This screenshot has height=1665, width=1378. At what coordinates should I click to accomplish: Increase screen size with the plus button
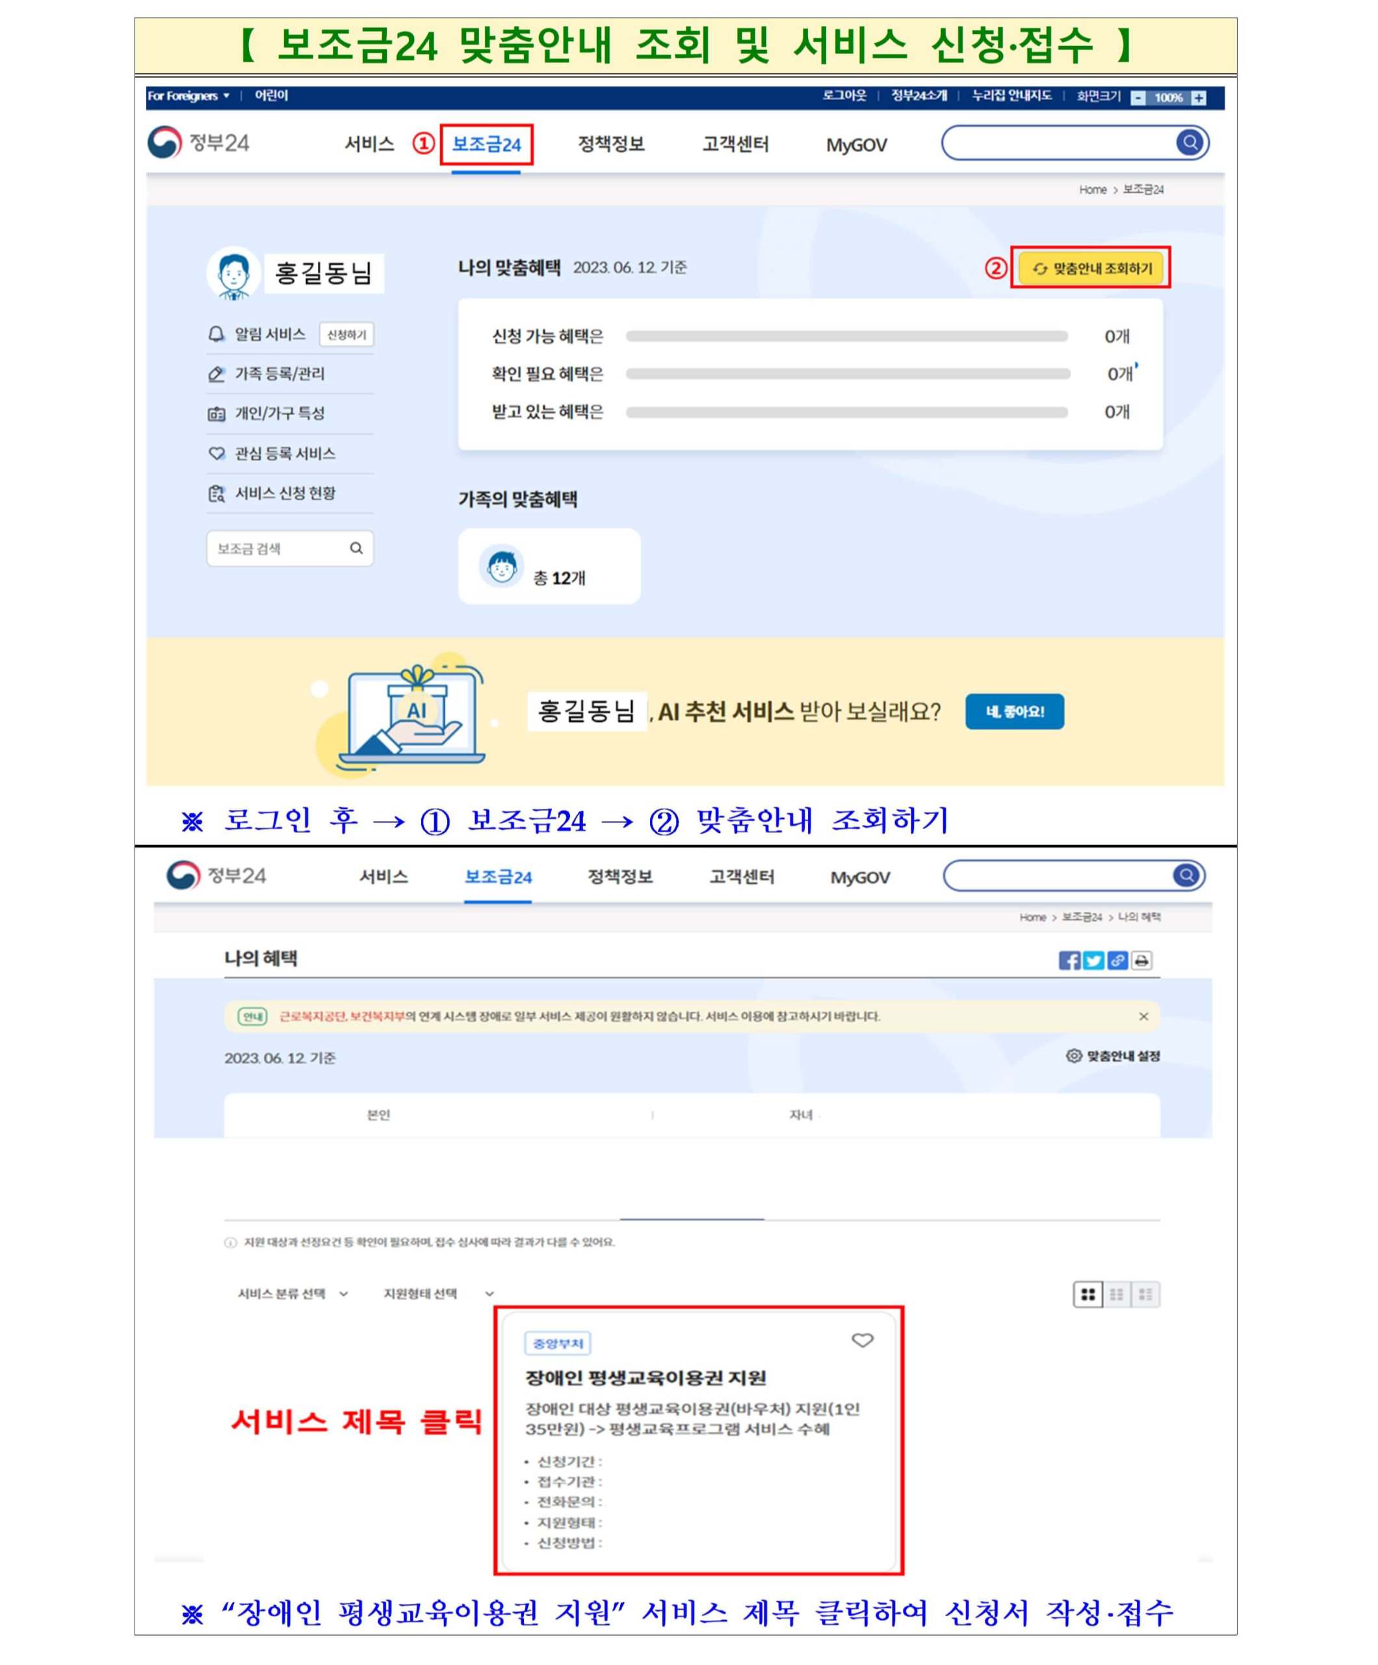click(x=1198, y=98)
